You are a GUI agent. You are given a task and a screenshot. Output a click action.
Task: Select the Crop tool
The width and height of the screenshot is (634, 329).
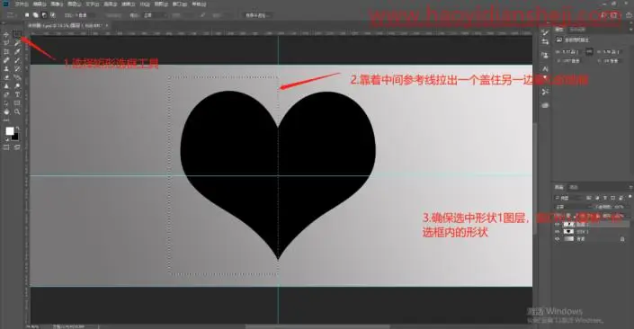6,52
